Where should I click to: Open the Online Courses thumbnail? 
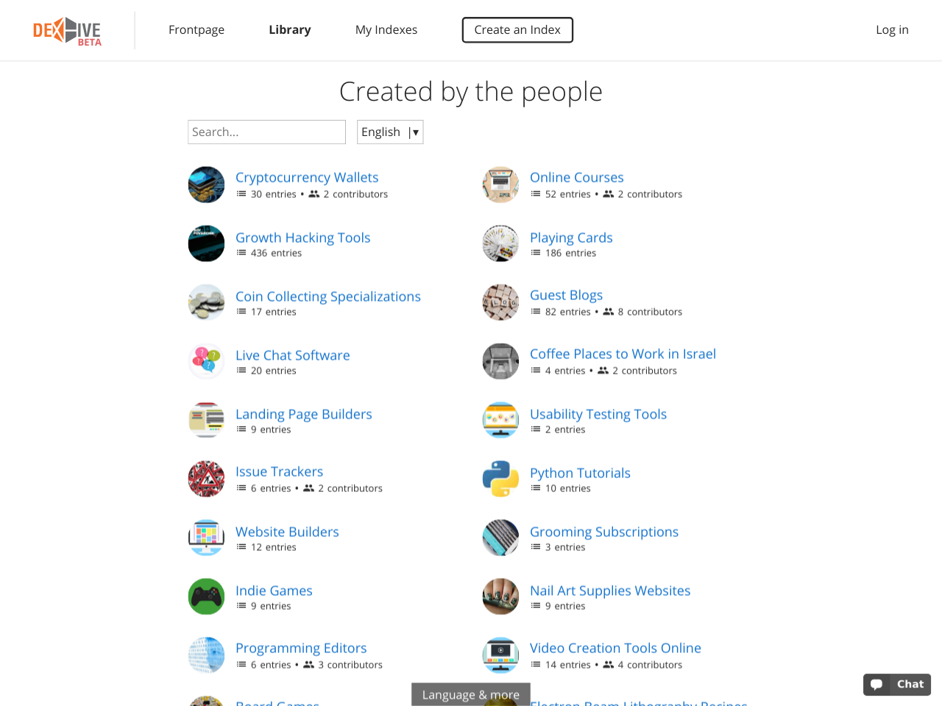click(500, 185)
